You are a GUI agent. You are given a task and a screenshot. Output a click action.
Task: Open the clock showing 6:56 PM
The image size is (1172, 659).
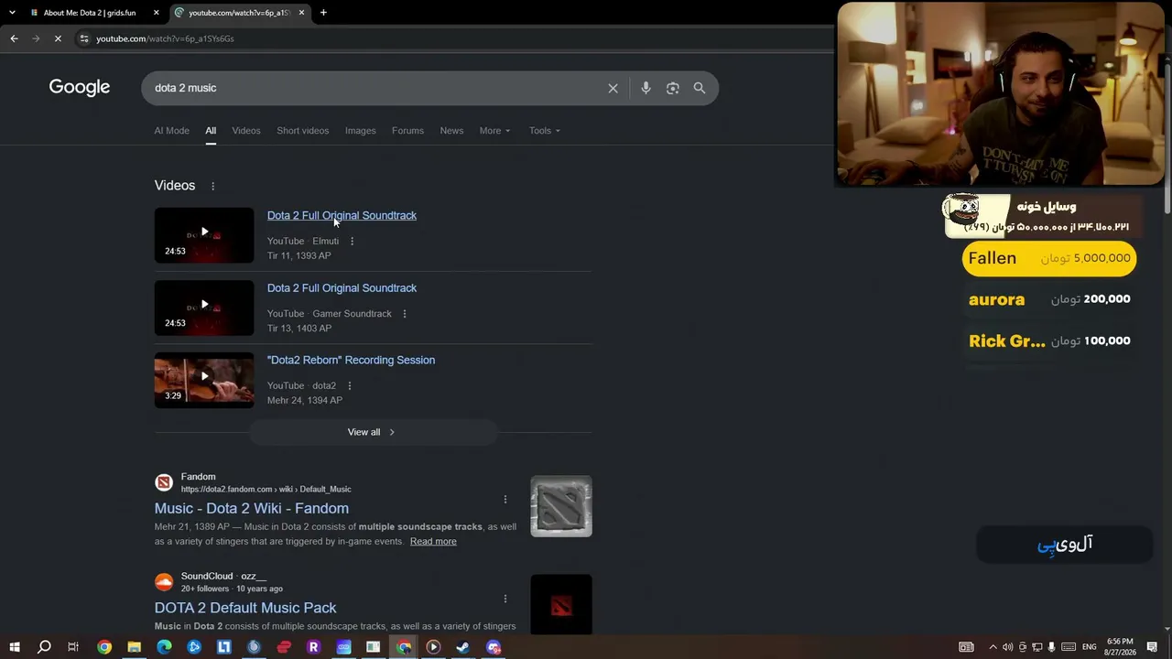1121,647
